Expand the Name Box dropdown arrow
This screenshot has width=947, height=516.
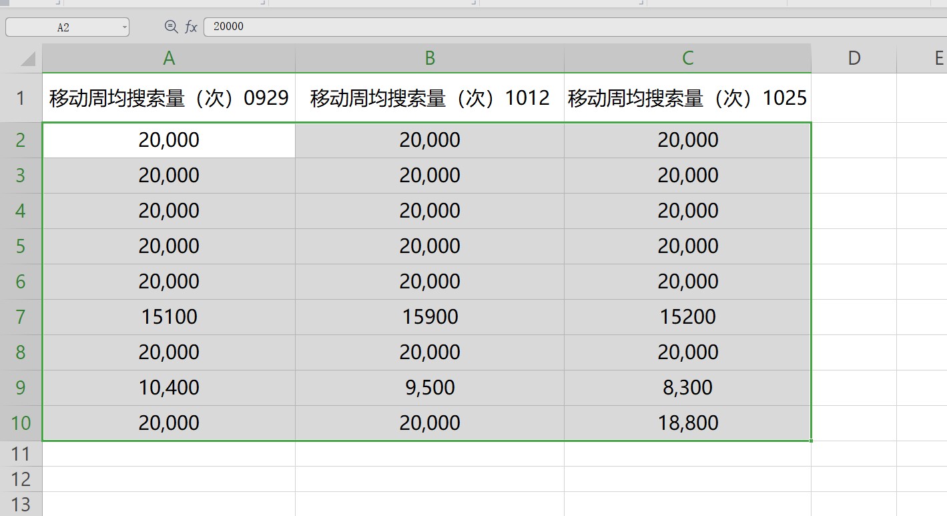click(124, 27)
